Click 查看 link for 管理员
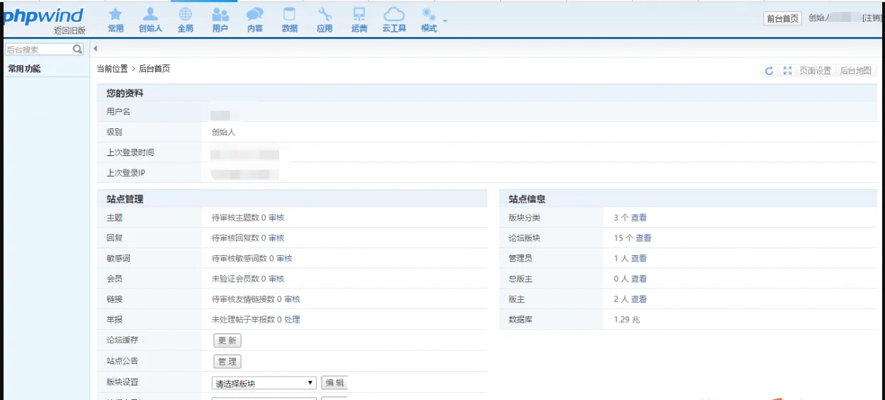The image size is (885, 400). [638, 259]
